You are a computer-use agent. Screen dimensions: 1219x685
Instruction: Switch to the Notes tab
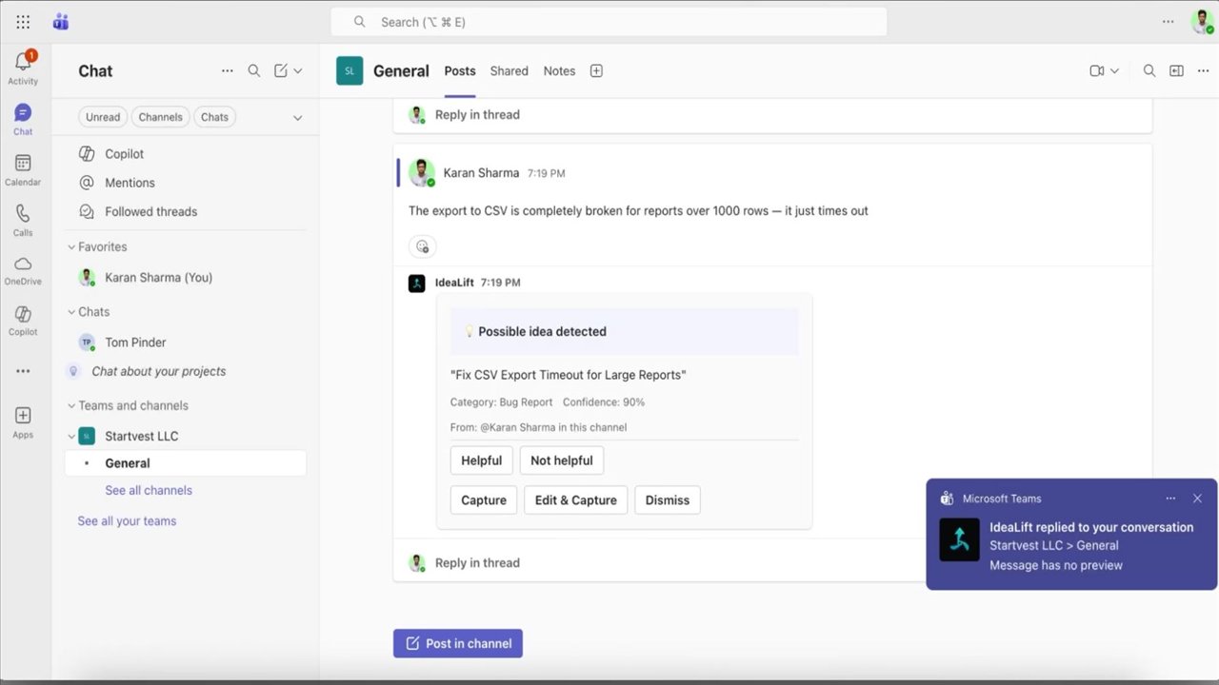pos(559,70)
